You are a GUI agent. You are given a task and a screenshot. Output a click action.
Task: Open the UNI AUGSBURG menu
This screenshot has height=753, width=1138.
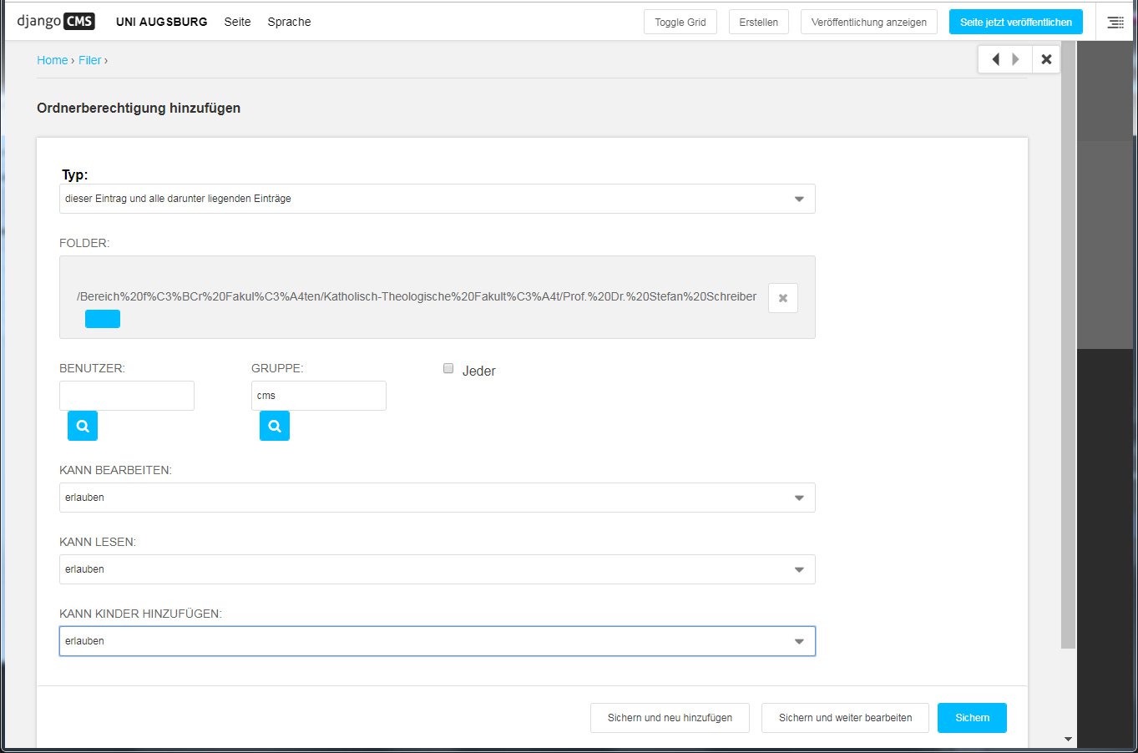coord(162,22)
